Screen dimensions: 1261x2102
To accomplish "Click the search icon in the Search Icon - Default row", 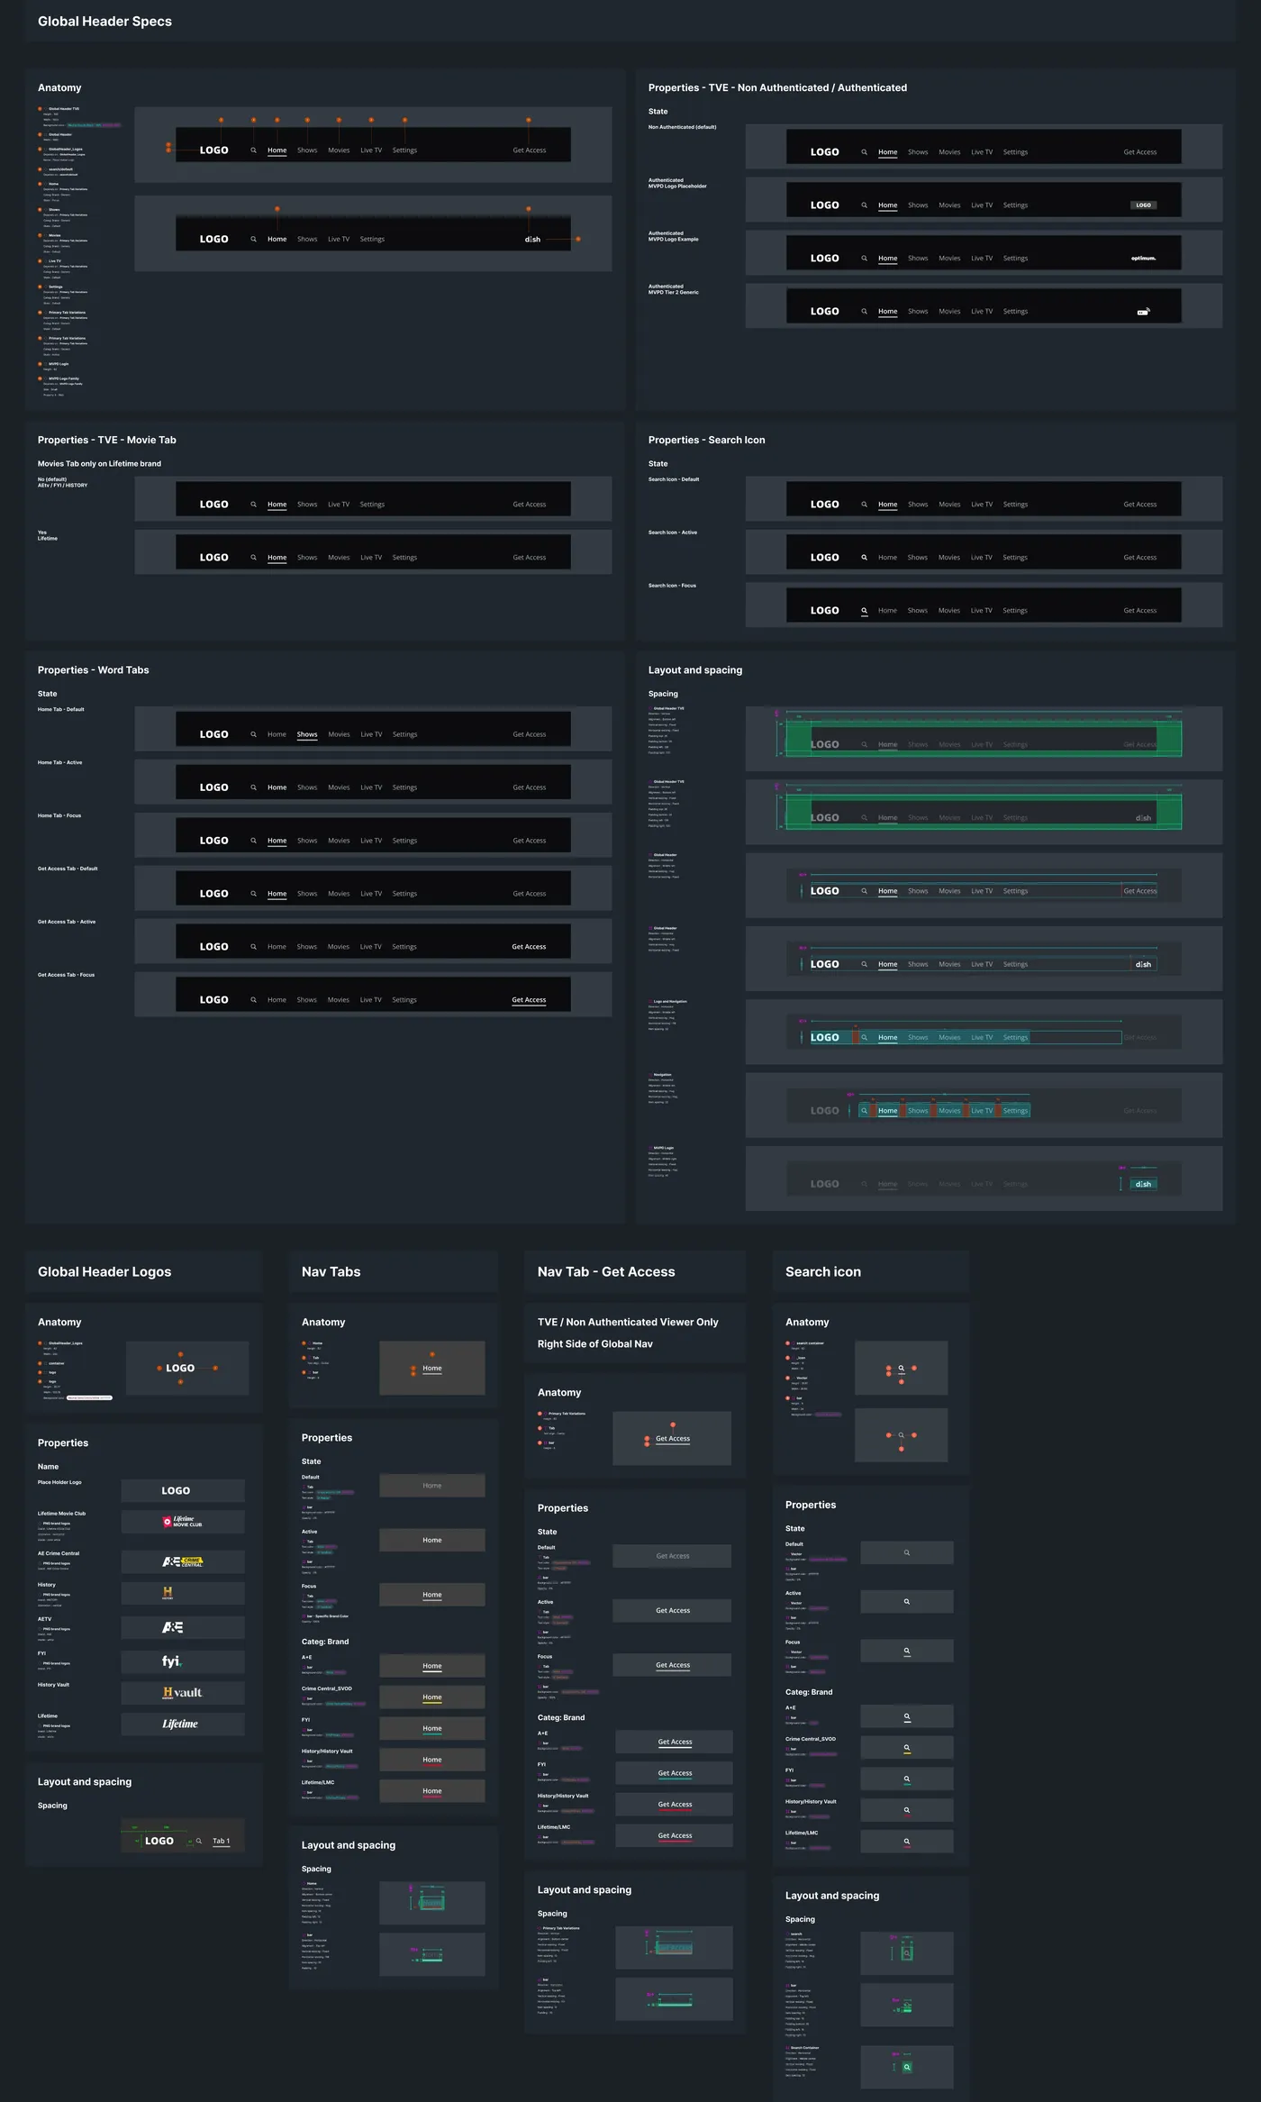I will click(864, 505).
